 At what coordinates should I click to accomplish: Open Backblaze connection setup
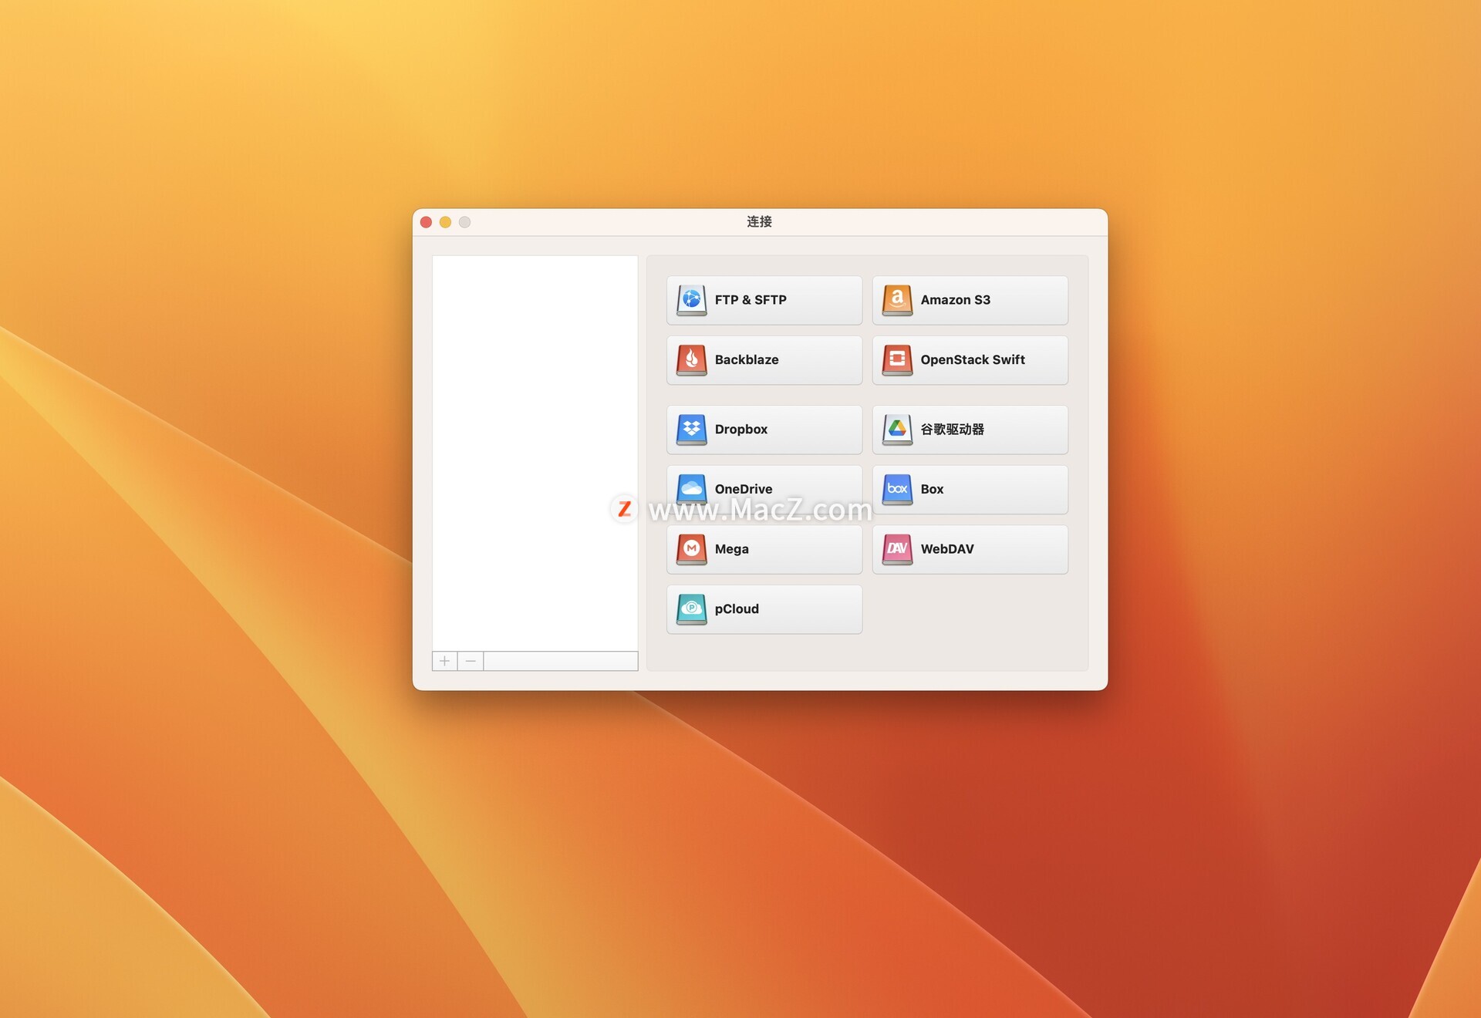point(764,360)
